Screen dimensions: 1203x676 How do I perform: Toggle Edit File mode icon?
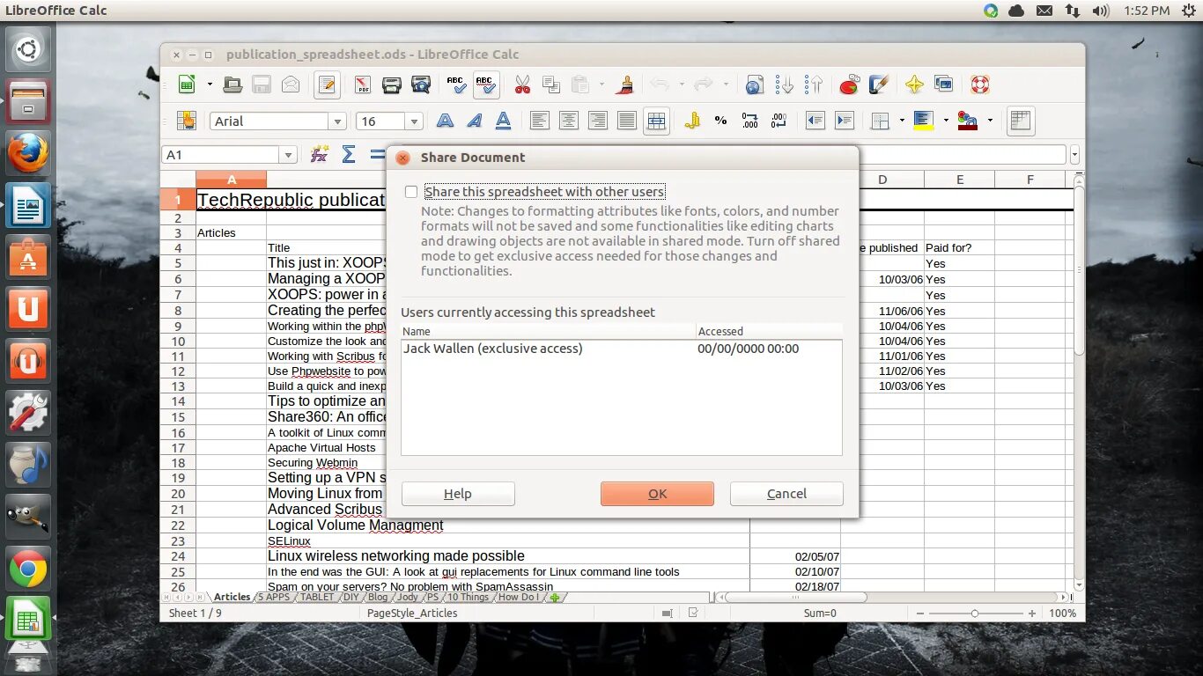click(327, 84)
